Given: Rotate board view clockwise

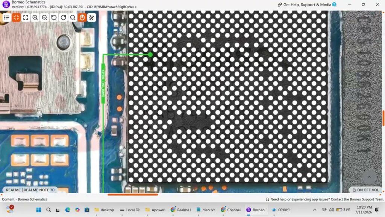Looking at the screenshot, I should (63, 17).
